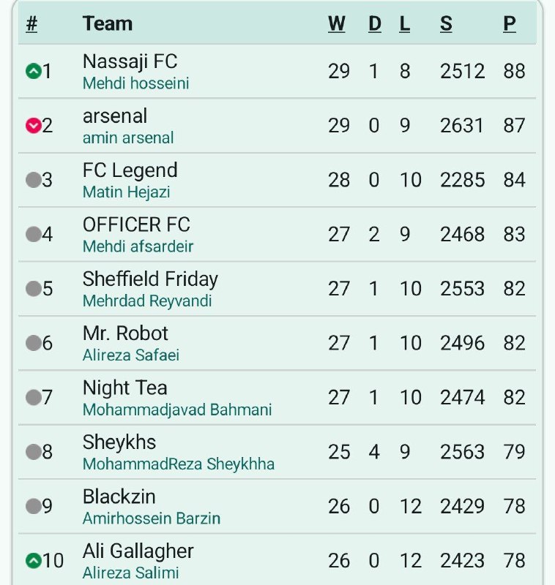Open manager Mehdi hosseini's profile
555x585 pixels.
click(136, 83)
